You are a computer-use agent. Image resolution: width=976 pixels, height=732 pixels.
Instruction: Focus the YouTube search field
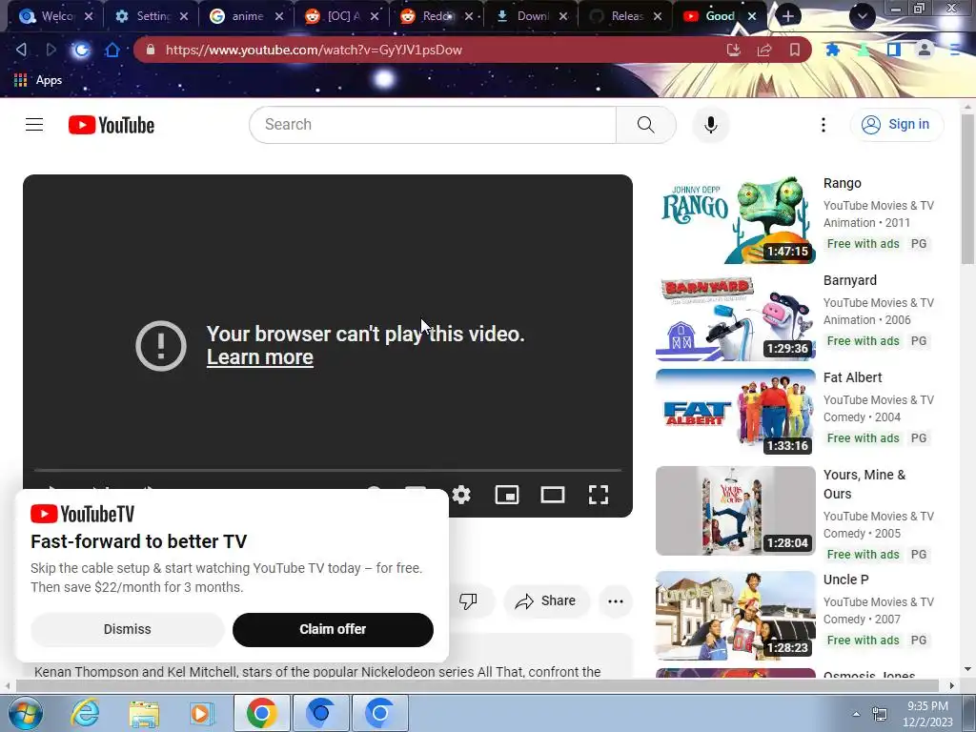[433, 125]
